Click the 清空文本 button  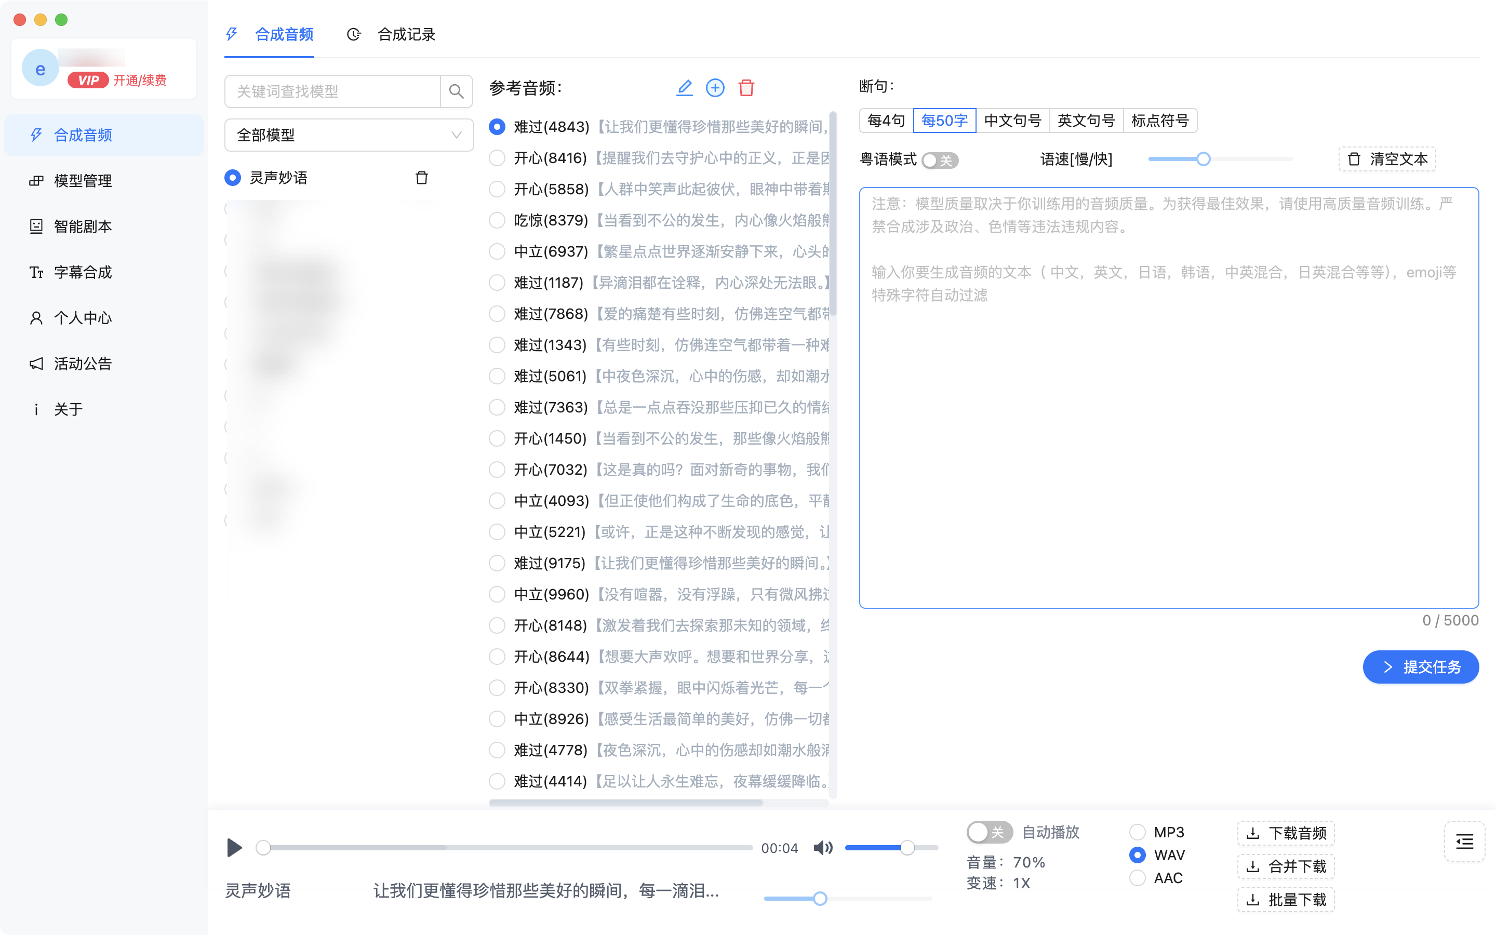click(x=1386, y=159)
